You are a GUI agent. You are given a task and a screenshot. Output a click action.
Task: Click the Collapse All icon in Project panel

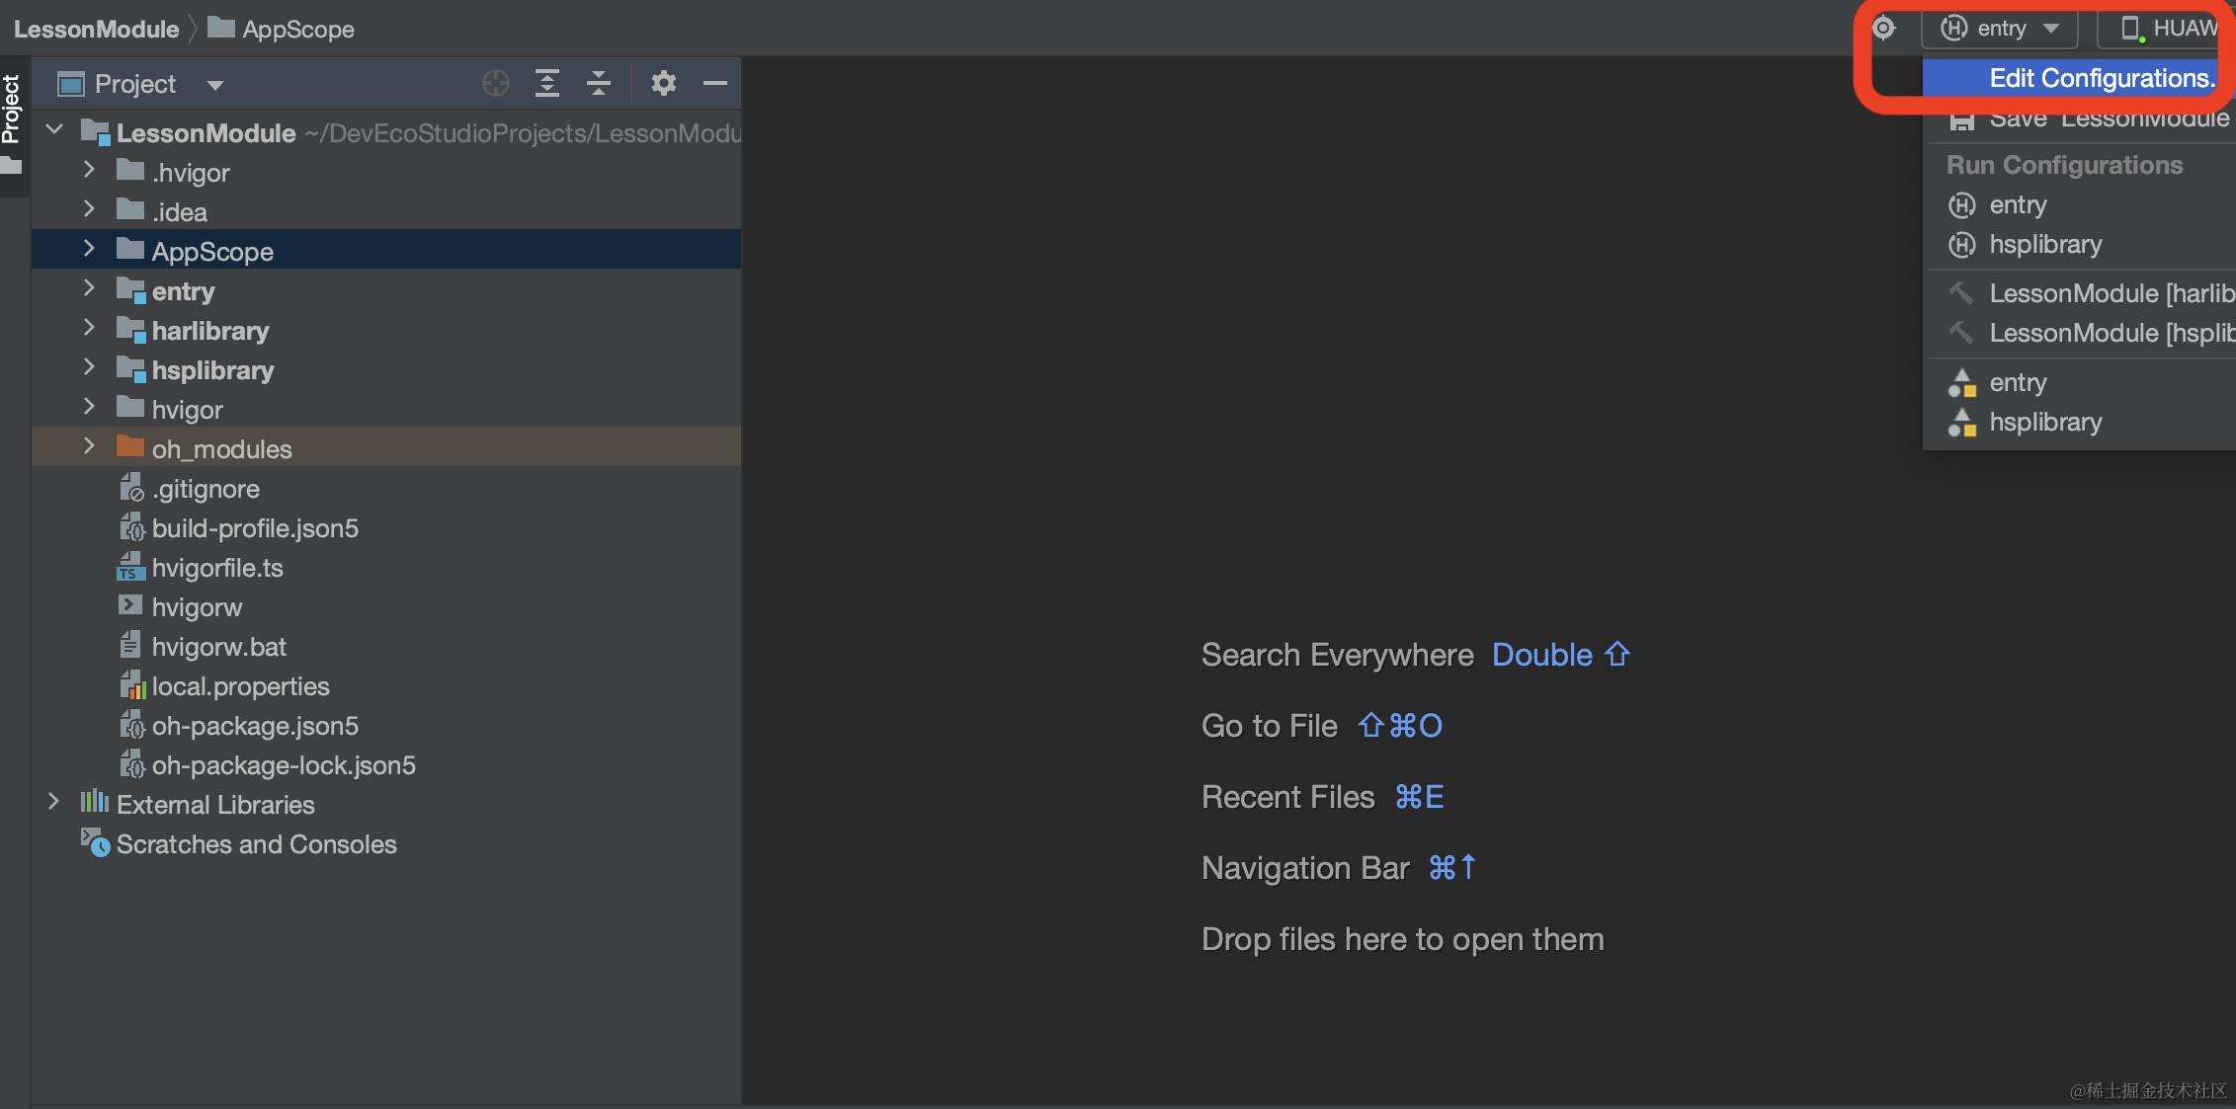(x=598, y=84)
